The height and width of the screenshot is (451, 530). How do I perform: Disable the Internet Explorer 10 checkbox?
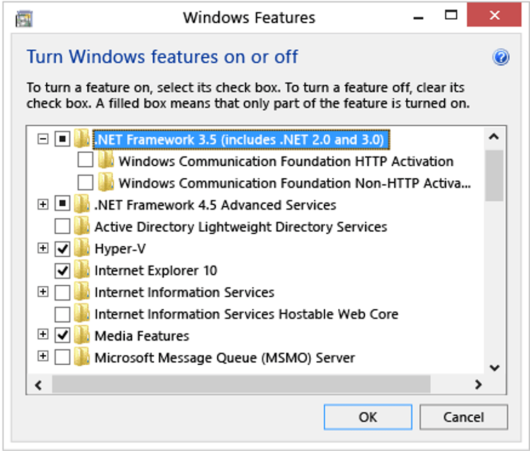(x=62, y=271)
